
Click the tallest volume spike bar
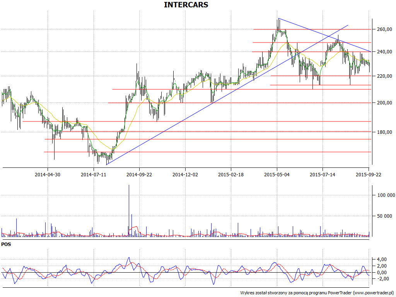(129, 211)
